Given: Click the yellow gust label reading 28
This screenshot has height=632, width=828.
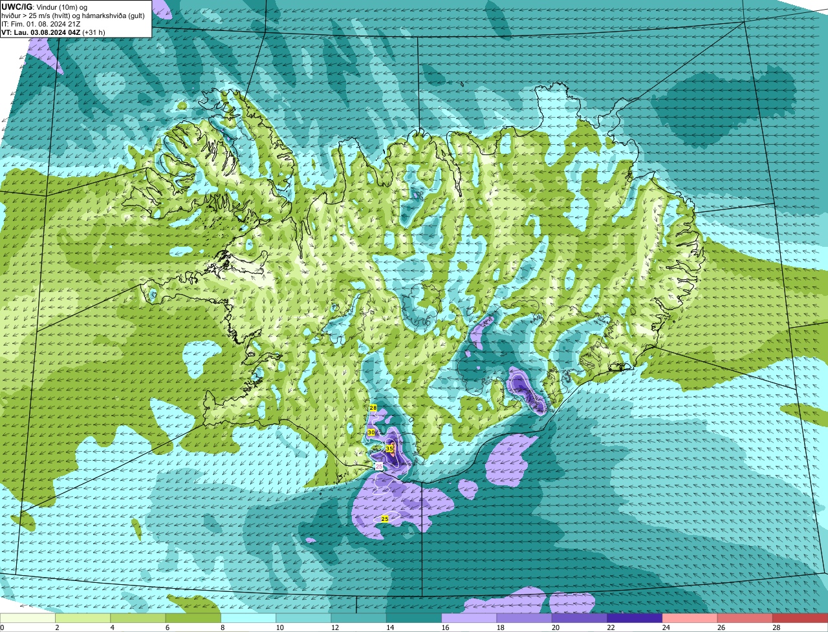Looking at the screenshot, I should click(373, 408).
